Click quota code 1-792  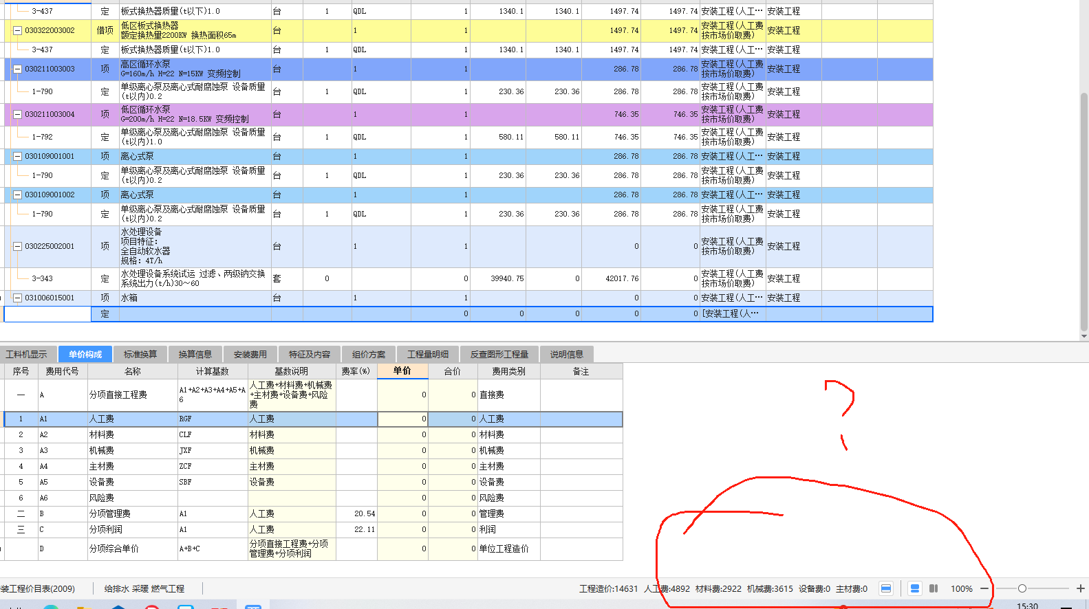[42, 137]
